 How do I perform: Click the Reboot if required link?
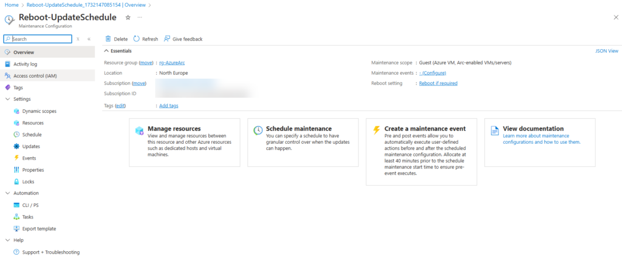pos(439,83)
